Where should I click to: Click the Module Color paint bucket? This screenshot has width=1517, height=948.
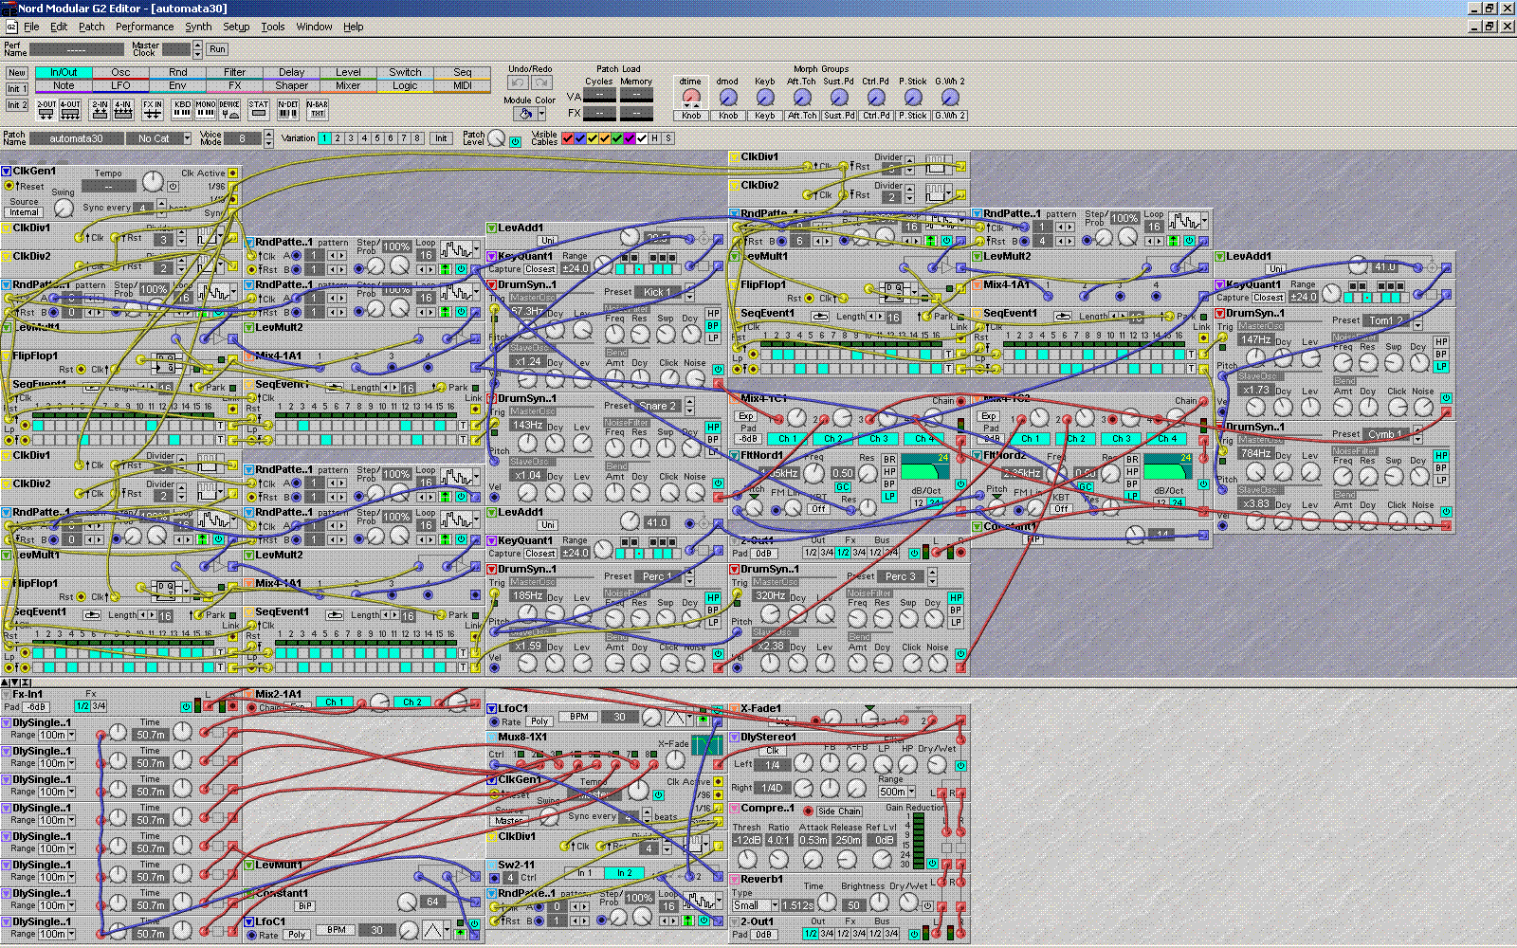pos(524,113)
